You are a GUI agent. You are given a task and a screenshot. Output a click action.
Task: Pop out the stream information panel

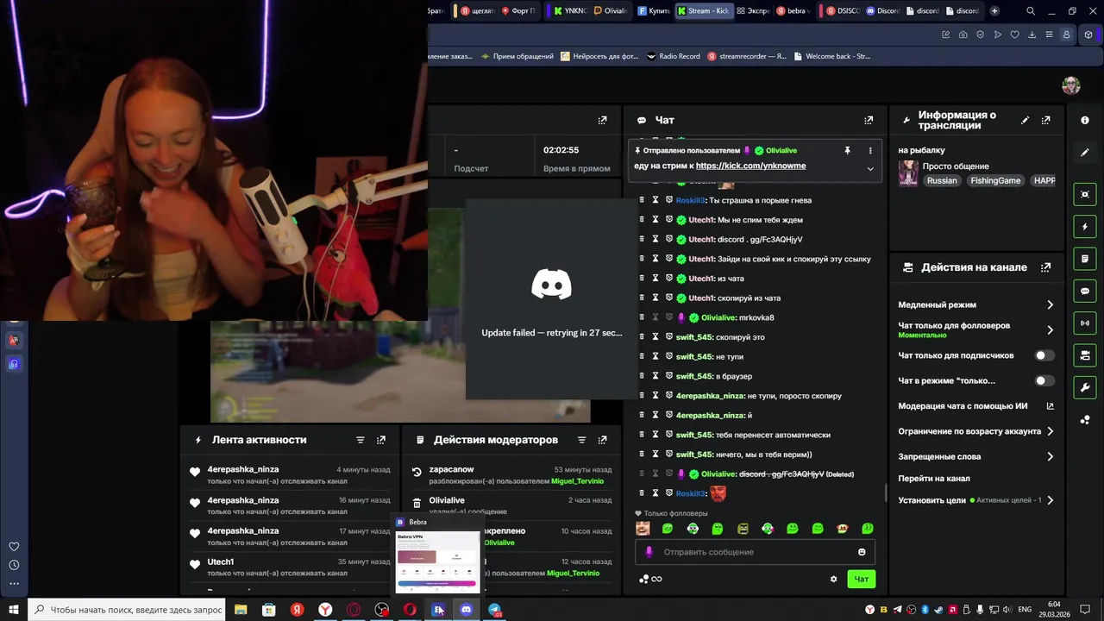[1045, 121]
